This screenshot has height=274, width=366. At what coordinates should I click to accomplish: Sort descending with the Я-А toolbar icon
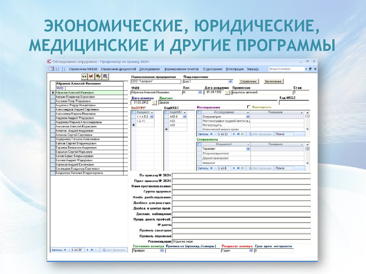63,69
